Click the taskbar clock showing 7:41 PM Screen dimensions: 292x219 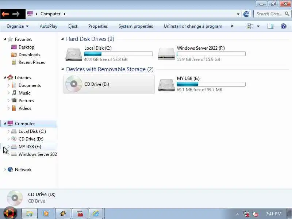coord(273,214)
